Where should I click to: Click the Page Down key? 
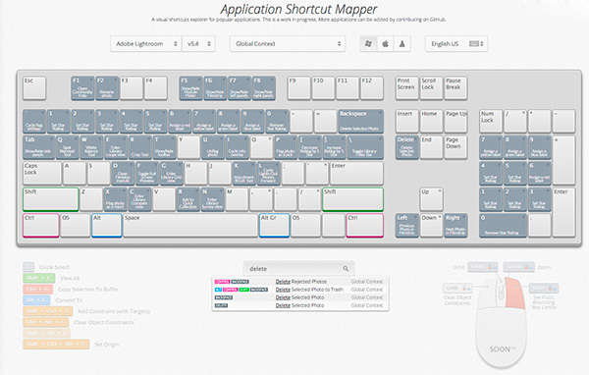coord(455,147)
